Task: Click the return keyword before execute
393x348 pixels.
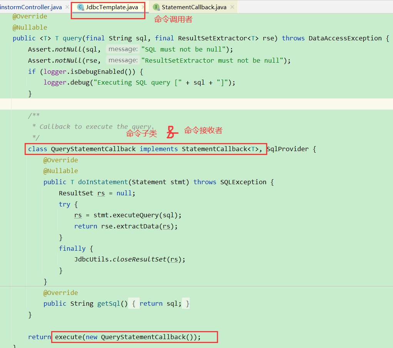Action: (x=40, y=337)
